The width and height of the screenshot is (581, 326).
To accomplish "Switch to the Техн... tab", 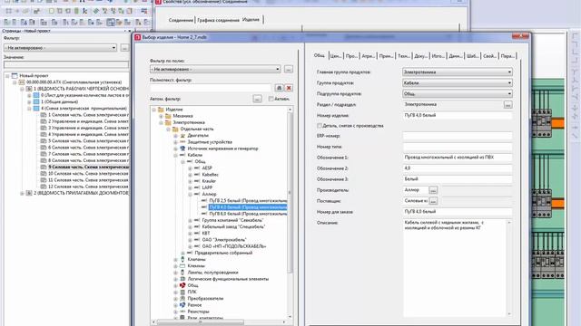I will (403, 56).
